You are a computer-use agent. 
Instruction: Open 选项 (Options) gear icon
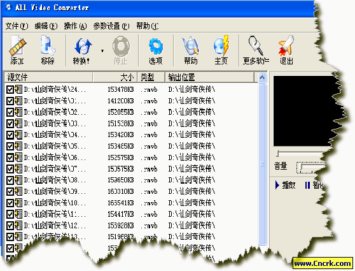(x=156, y=47)
